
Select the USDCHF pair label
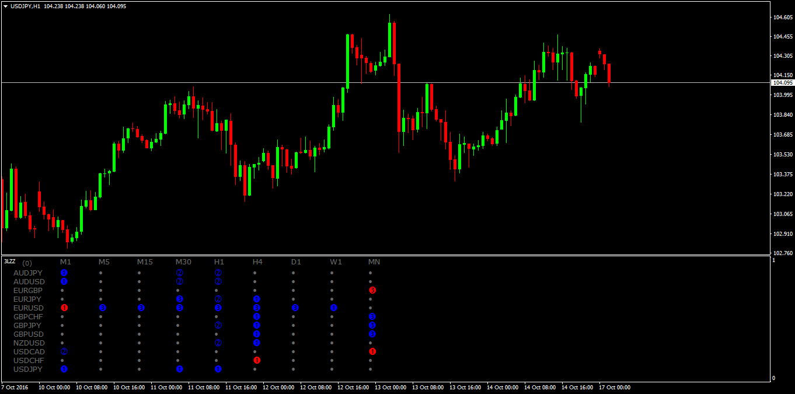[29, 360]
